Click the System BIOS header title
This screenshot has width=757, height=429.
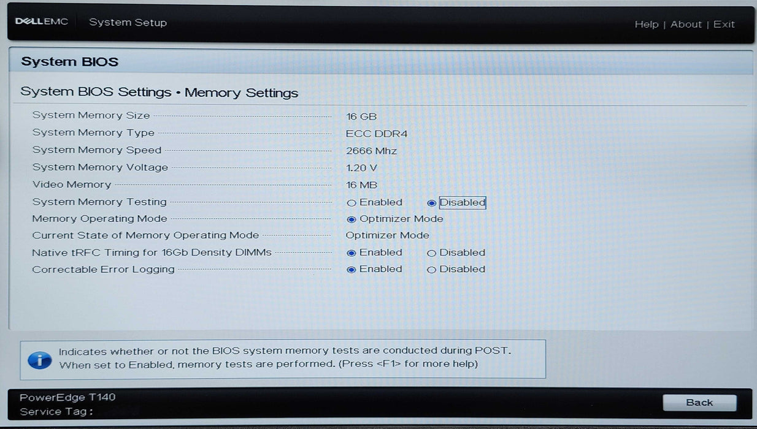coord(69,62)
